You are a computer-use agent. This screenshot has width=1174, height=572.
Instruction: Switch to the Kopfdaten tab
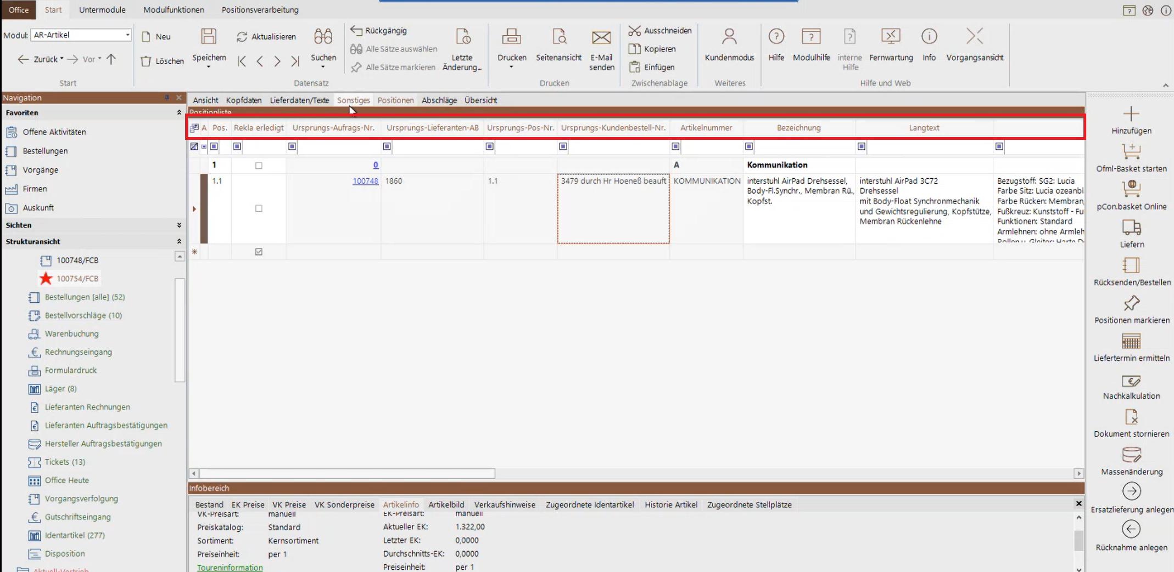click(244, 100)
